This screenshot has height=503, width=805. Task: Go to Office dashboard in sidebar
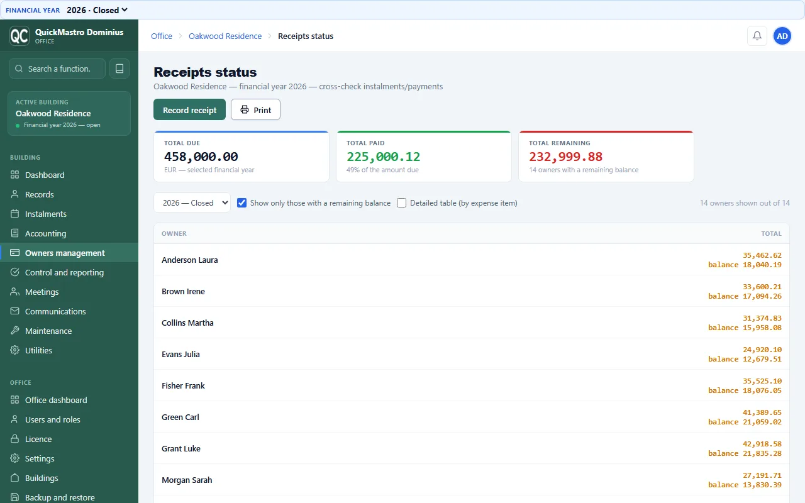(69, 400)
